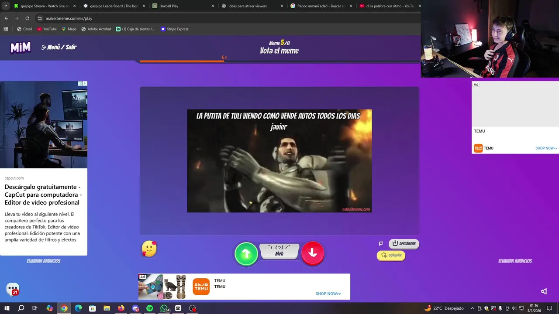Toggle the sound speaker icon
Image resolution: width=559 pixels, height=314 pixels.
[x=544, y=291]
